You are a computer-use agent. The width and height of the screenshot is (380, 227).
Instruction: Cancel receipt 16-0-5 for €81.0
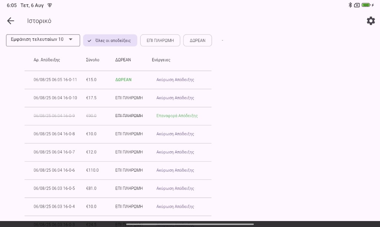(175, 189)
